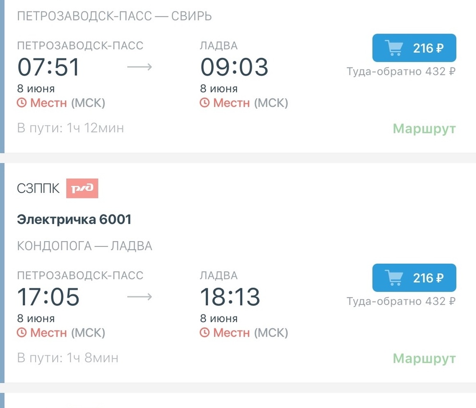This screenshot has width=476, height=408.
Task: Tap the 18:13 arrival time
Action: [230, 297]
